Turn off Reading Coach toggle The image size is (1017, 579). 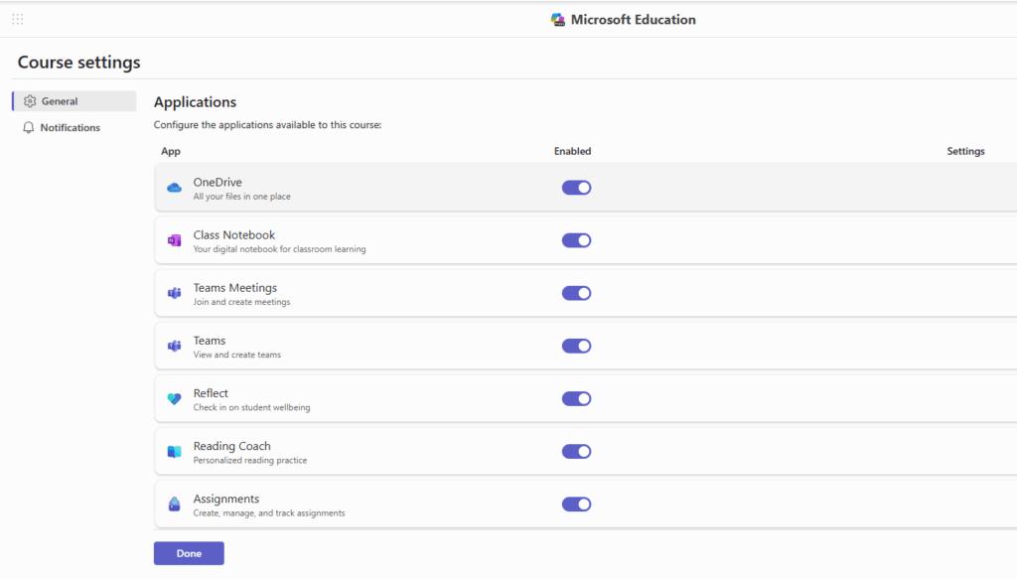(577, 451)
